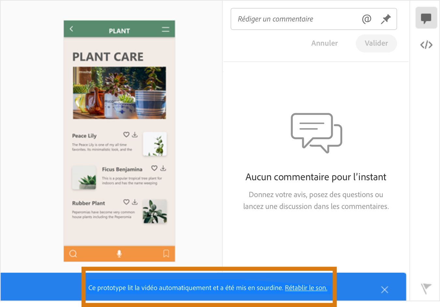
Task: Click the download icon next to Peace Lily
Action: click(x=135, y=134)
